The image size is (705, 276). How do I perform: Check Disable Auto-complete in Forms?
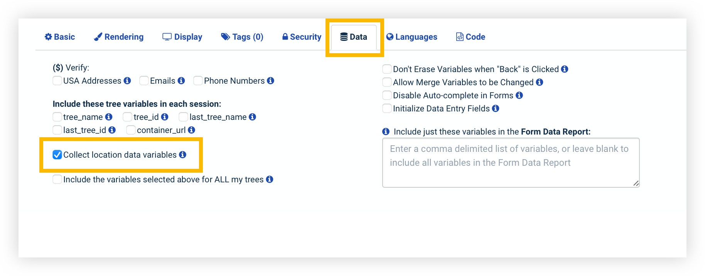click(387, 95)
